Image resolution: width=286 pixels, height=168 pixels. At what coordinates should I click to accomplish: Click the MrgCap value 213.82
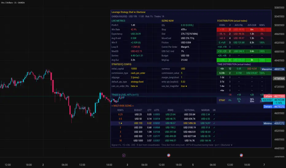(184, 60)
